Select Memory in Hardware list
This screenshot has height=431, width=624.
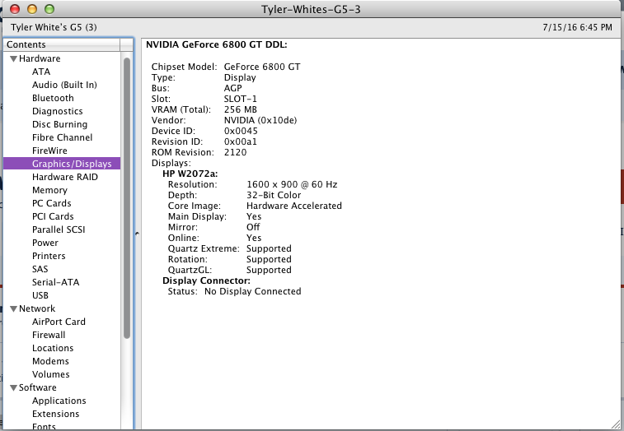[x=49, y=190]
